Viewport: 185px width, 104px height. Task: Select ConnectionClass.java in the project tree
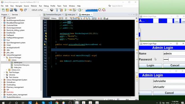(21, 65)
